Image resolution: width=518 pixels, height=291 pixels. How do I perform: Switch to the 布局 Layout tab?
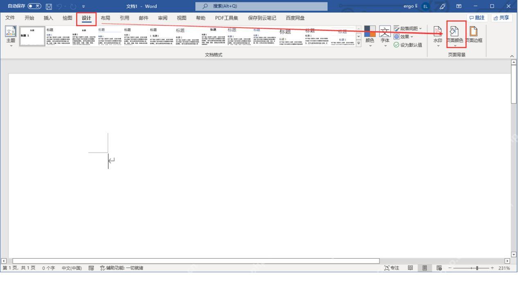pos(105,18)
